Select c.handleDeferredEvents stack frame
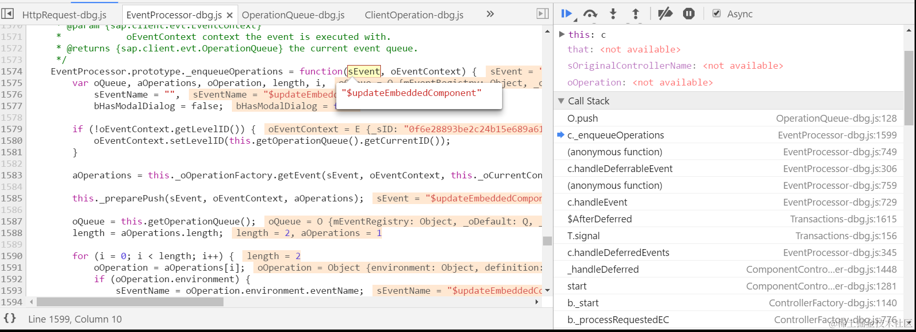This screenshot has height=332, width=916. [729, 252]
